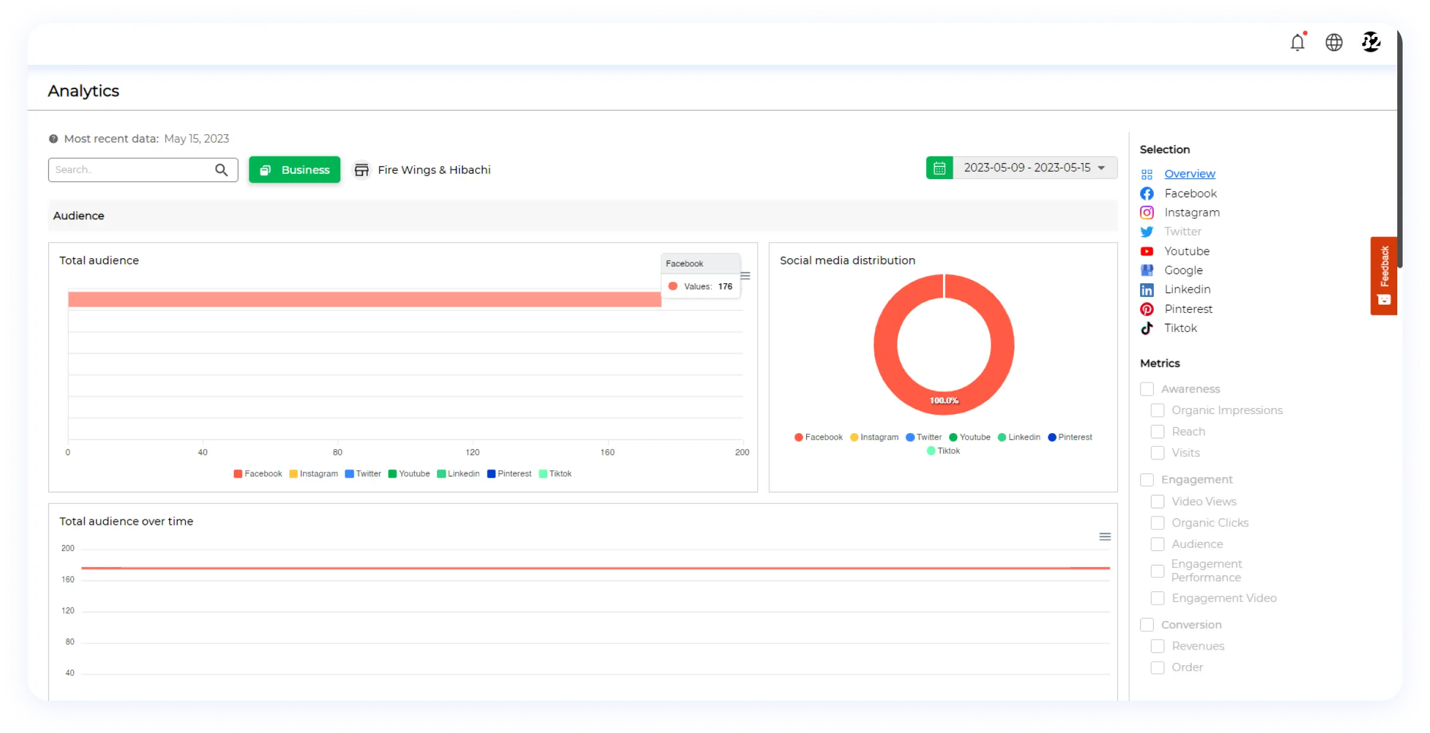Click the green calendar icon
Image resolution: width=1430 pixels, height=733 pixels.
point(939,168)
